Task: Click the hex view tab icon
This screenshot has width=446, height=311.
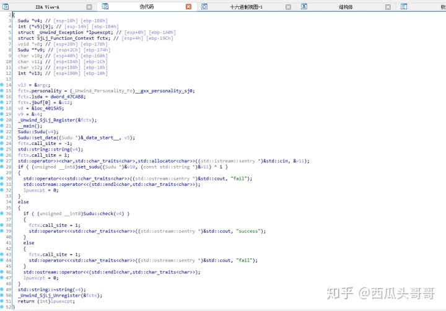Action: click(x=204, y=7)
